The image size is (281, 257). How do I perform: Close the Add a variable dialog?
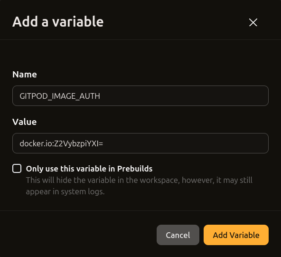253,22
